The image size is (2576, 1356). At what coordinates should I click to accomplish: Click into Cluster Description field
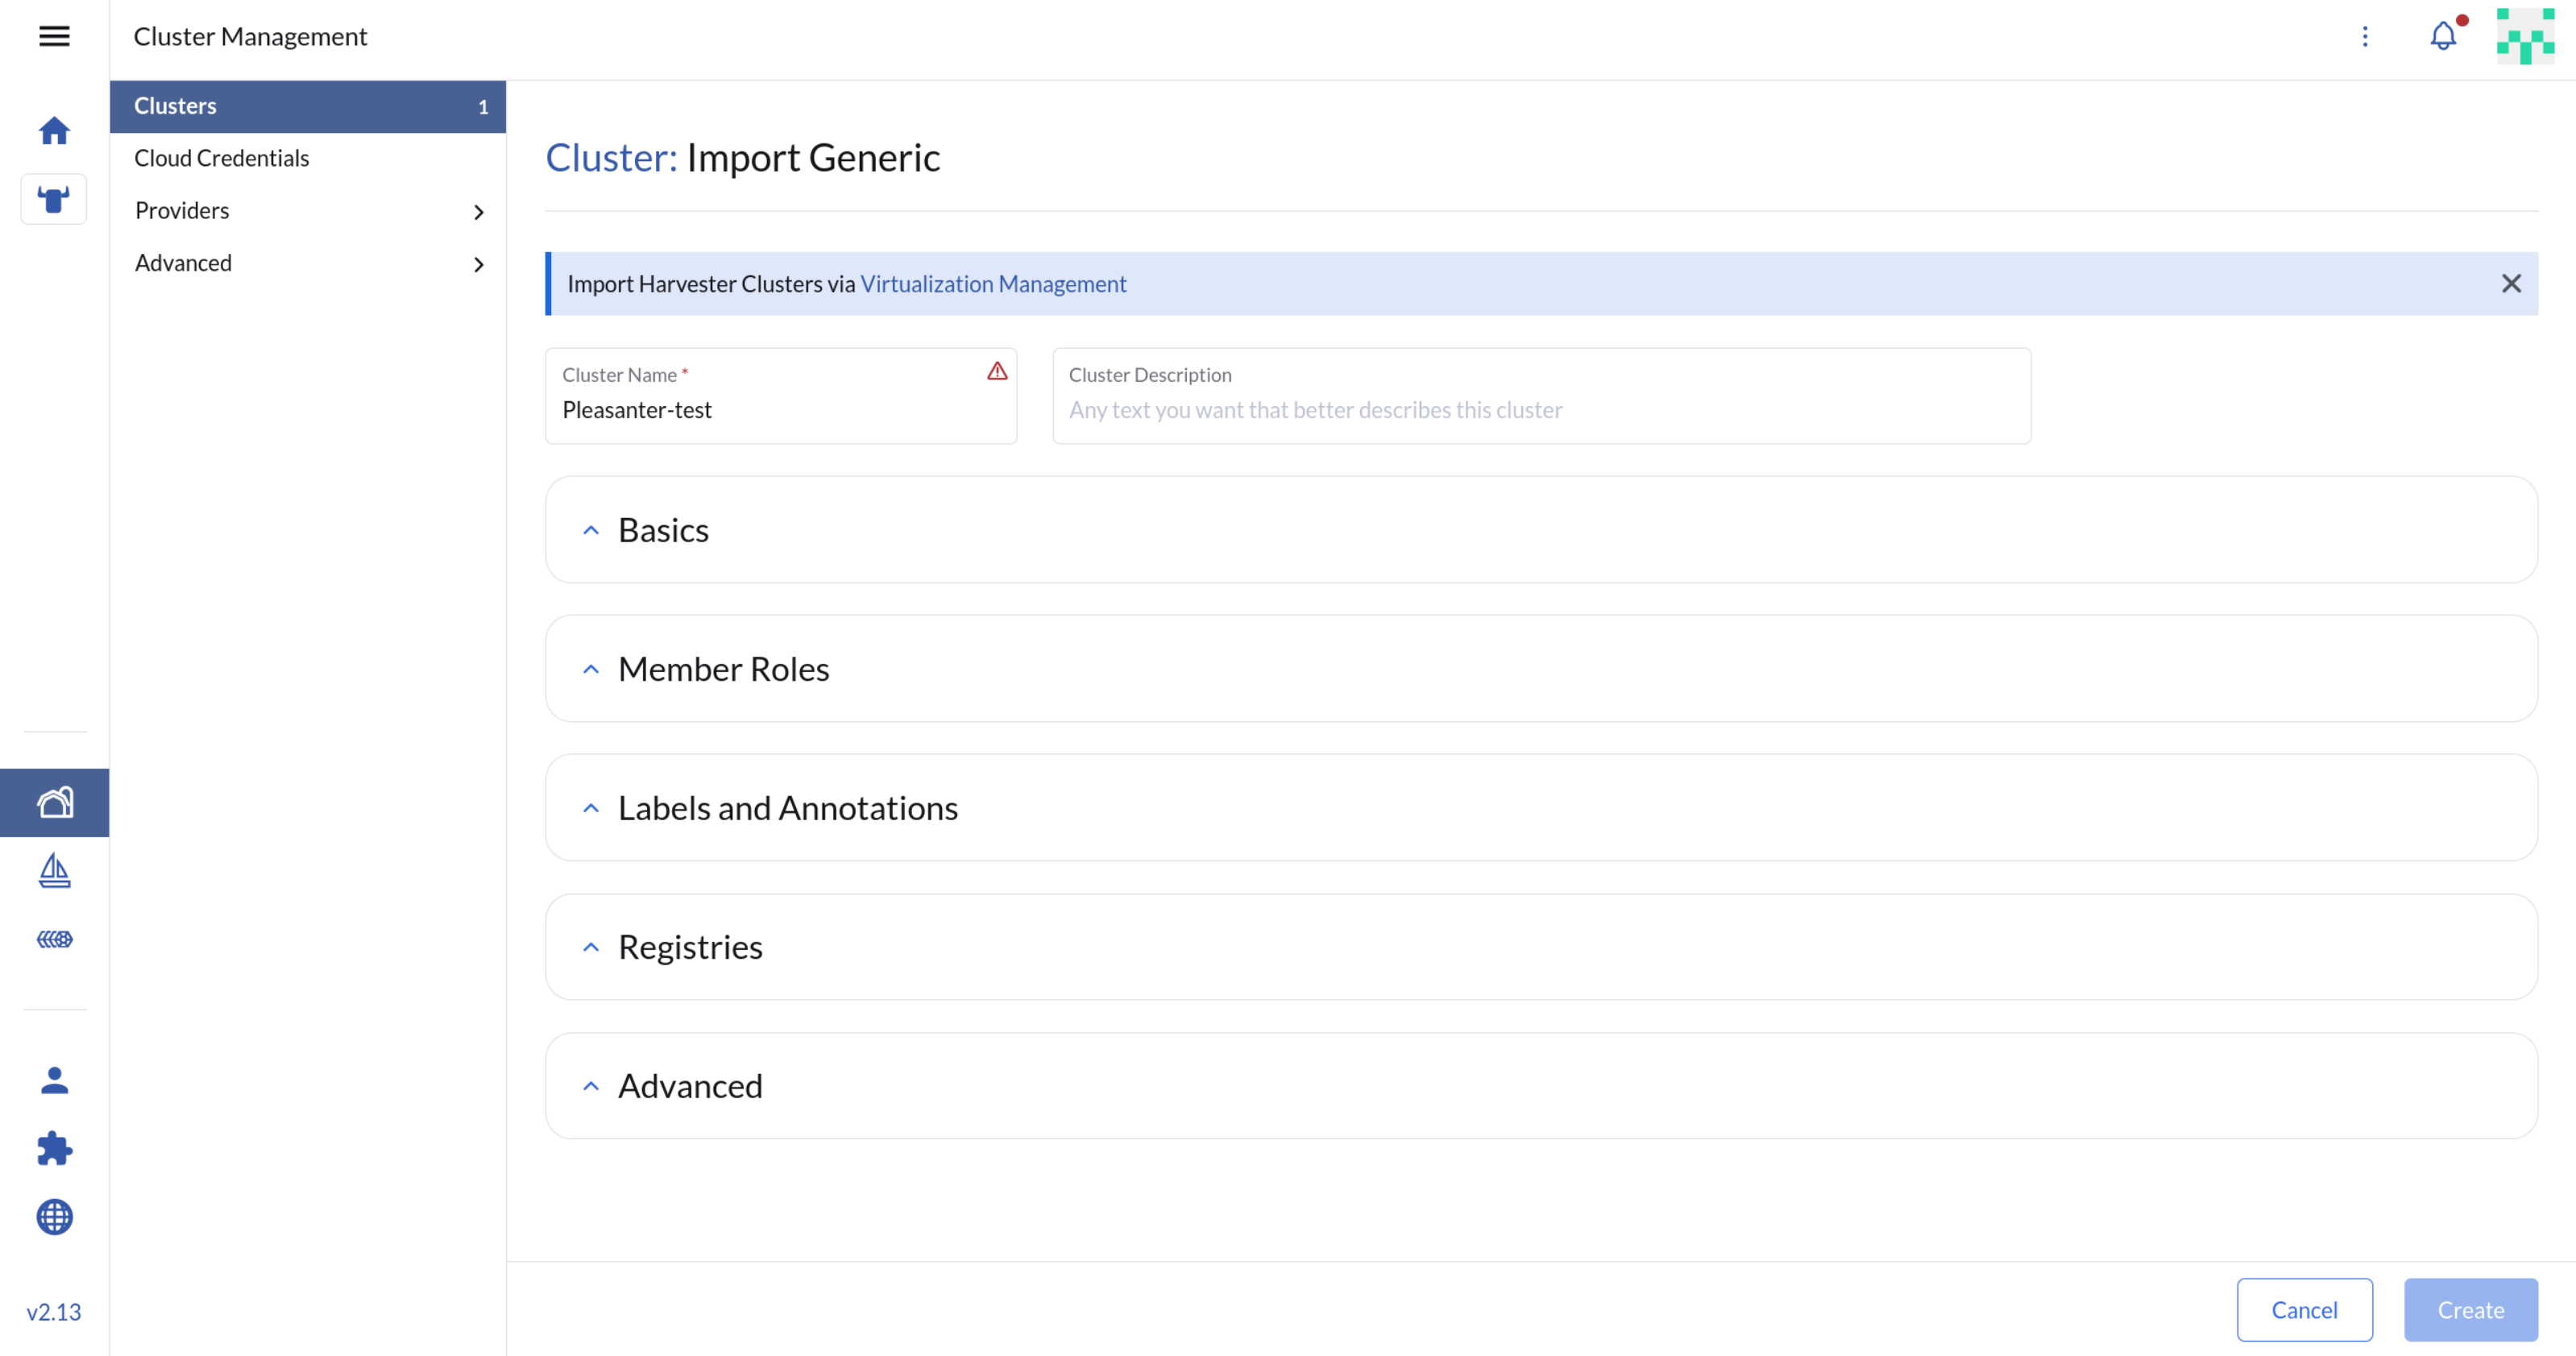click(x=1540, y=410)
